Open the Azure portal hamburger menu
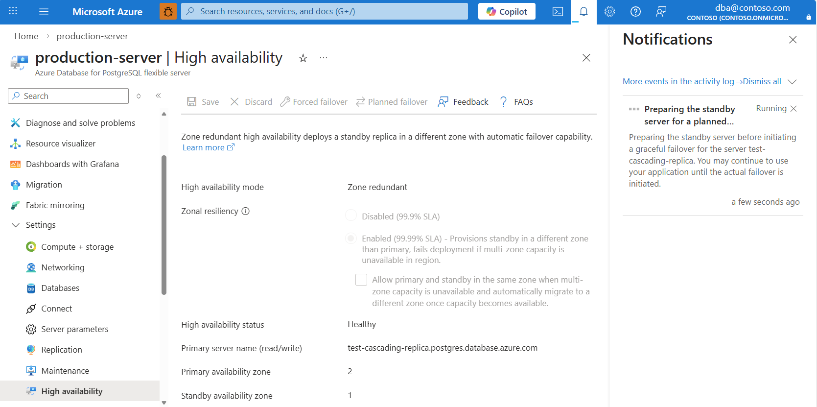This screenshot has width=817, height=407. point(44,11)
